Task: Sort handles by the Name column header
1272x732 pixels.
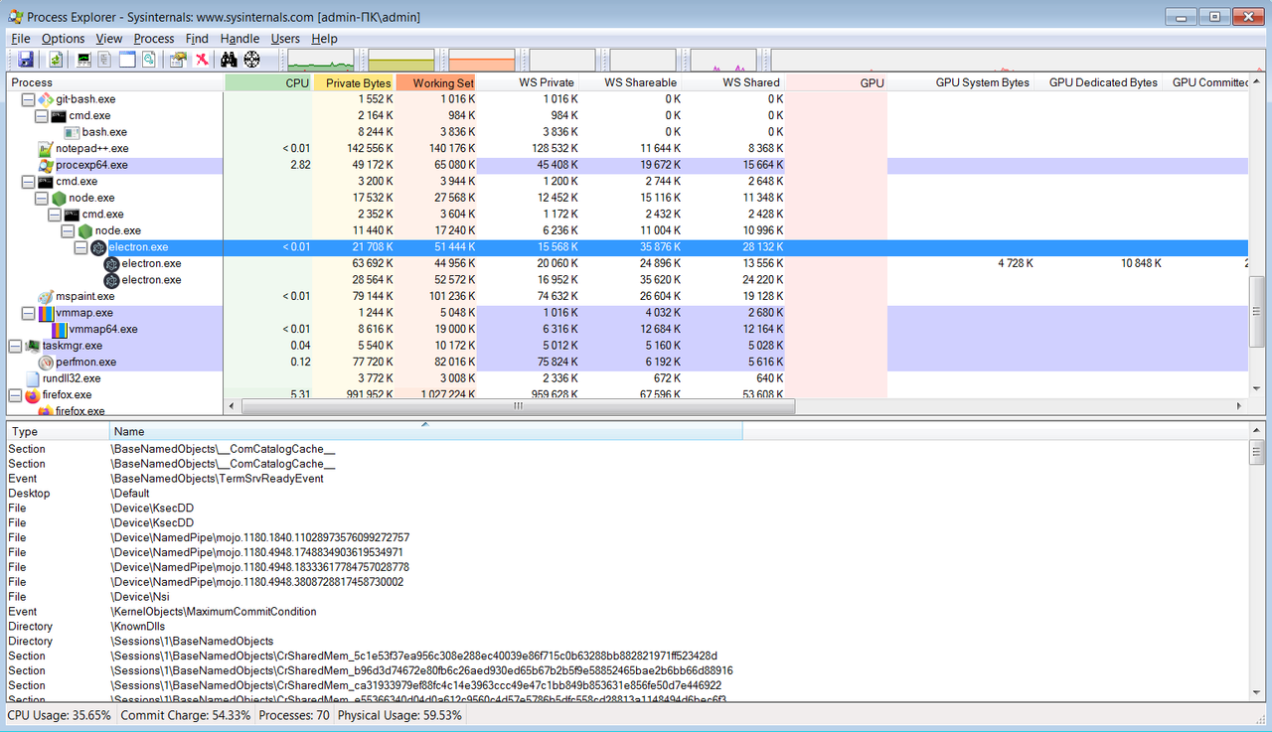Action: [x=425, y=431]
